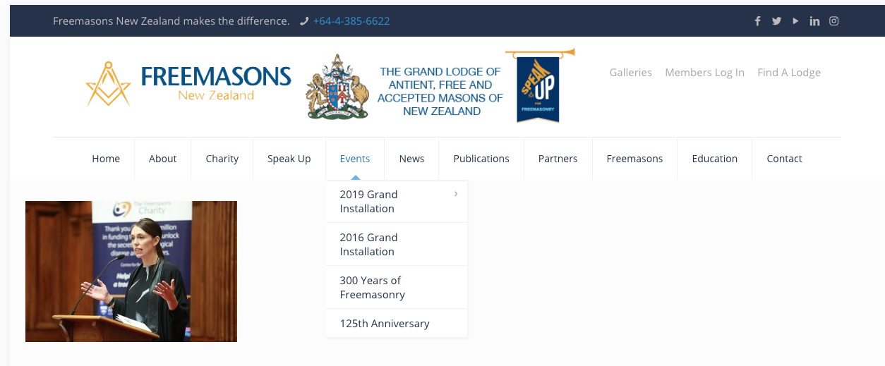
Task: Click the square and compasses logo
Action: coord(109,84)
